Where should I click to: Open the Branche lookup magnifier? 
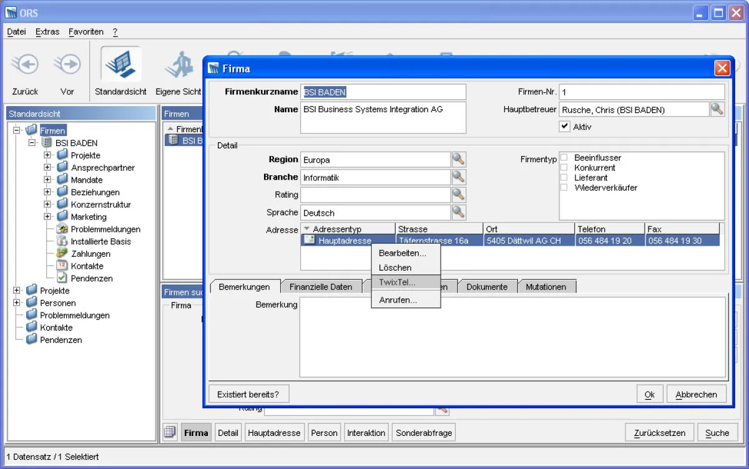459,176
